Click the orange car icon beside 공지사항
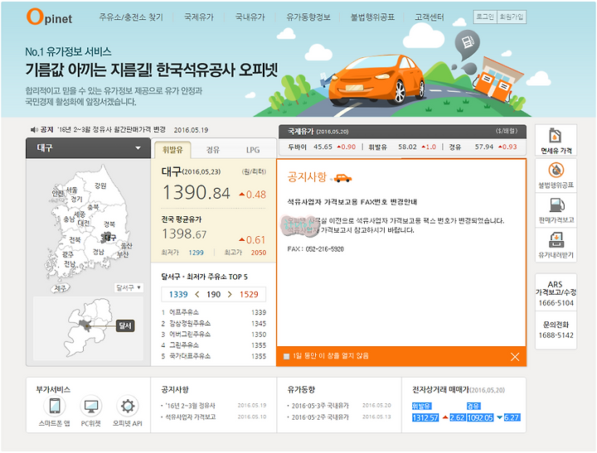 click(x=342, y=178)
